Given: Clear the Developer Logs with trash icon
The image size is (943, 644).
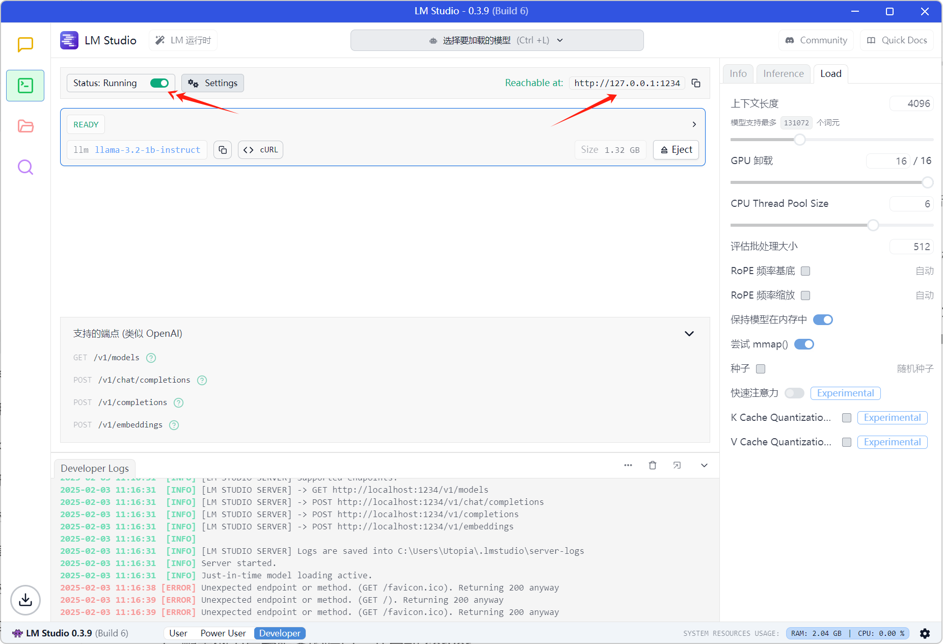Looking at the screenshot, I should tap(653, 465).
